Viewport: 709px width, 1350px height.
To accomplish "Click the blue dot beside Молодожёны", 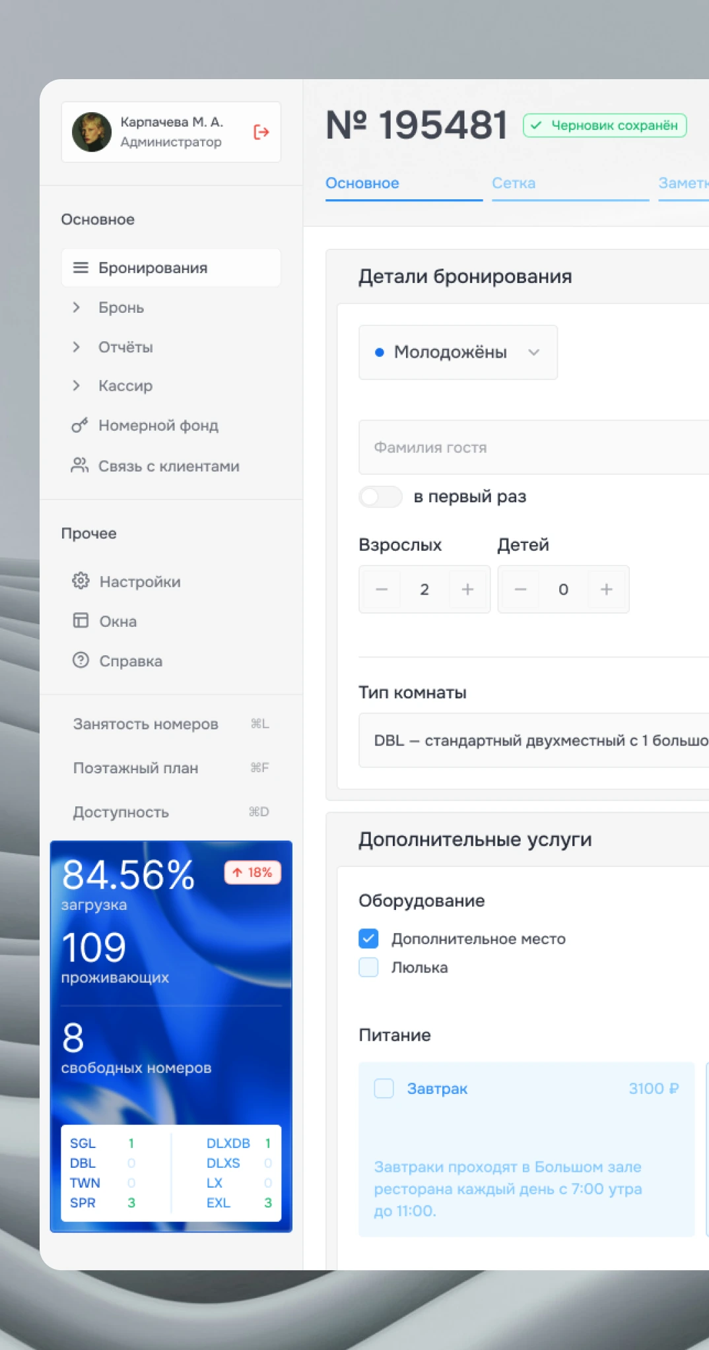I will click(380, 352).
